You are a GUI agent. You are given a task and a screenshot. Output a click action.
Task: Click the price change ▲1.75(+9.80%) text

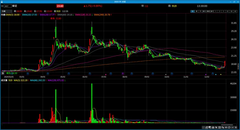[x=93, y=6]
